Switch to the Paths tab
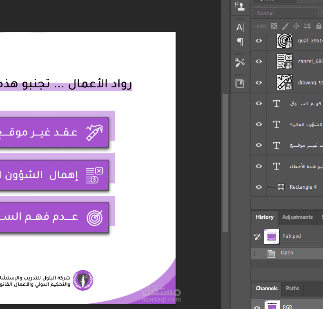This screenshot has height=309, width=323. pyautogui.click(x=292, y=289)
